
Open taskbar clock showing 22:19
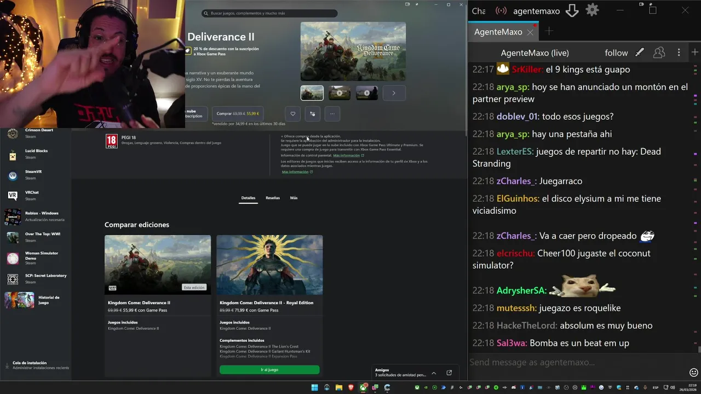point(687,387)
